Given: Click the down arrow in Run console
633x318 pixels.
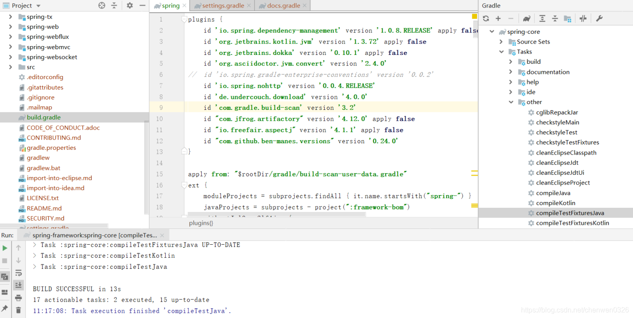Looking at the screenshot, I should [x=18, y=260].
